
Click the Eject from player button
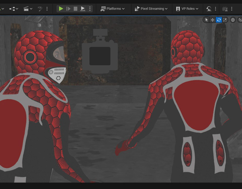pyautogui.click(x=83, y=9)
